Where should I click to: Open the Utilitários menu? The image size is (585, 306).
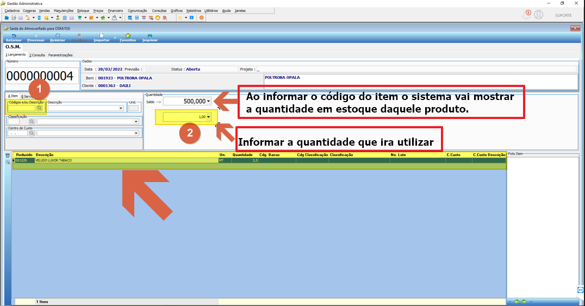pyautogui.click(x=211, y=10)
